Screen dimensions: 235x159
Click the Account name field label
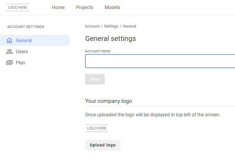click(98, 51)
